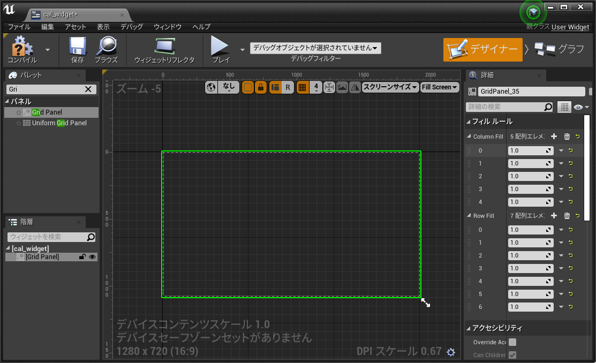The height and width of the screenshot is (363, 596).
Task: Add element to Column Fill array
Action: [x=554, y=137]
